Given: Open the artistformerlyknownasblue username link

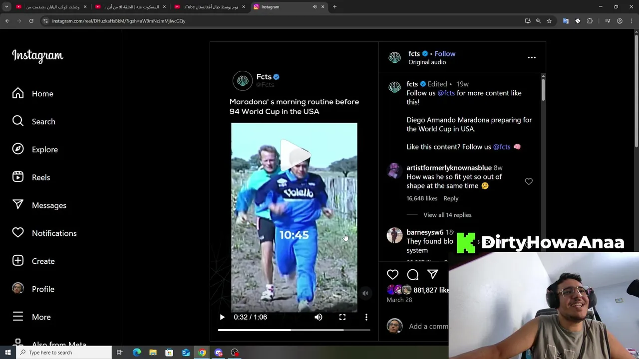Looking at the screenshot, I should pyautogui.click(x=449, y=168).
